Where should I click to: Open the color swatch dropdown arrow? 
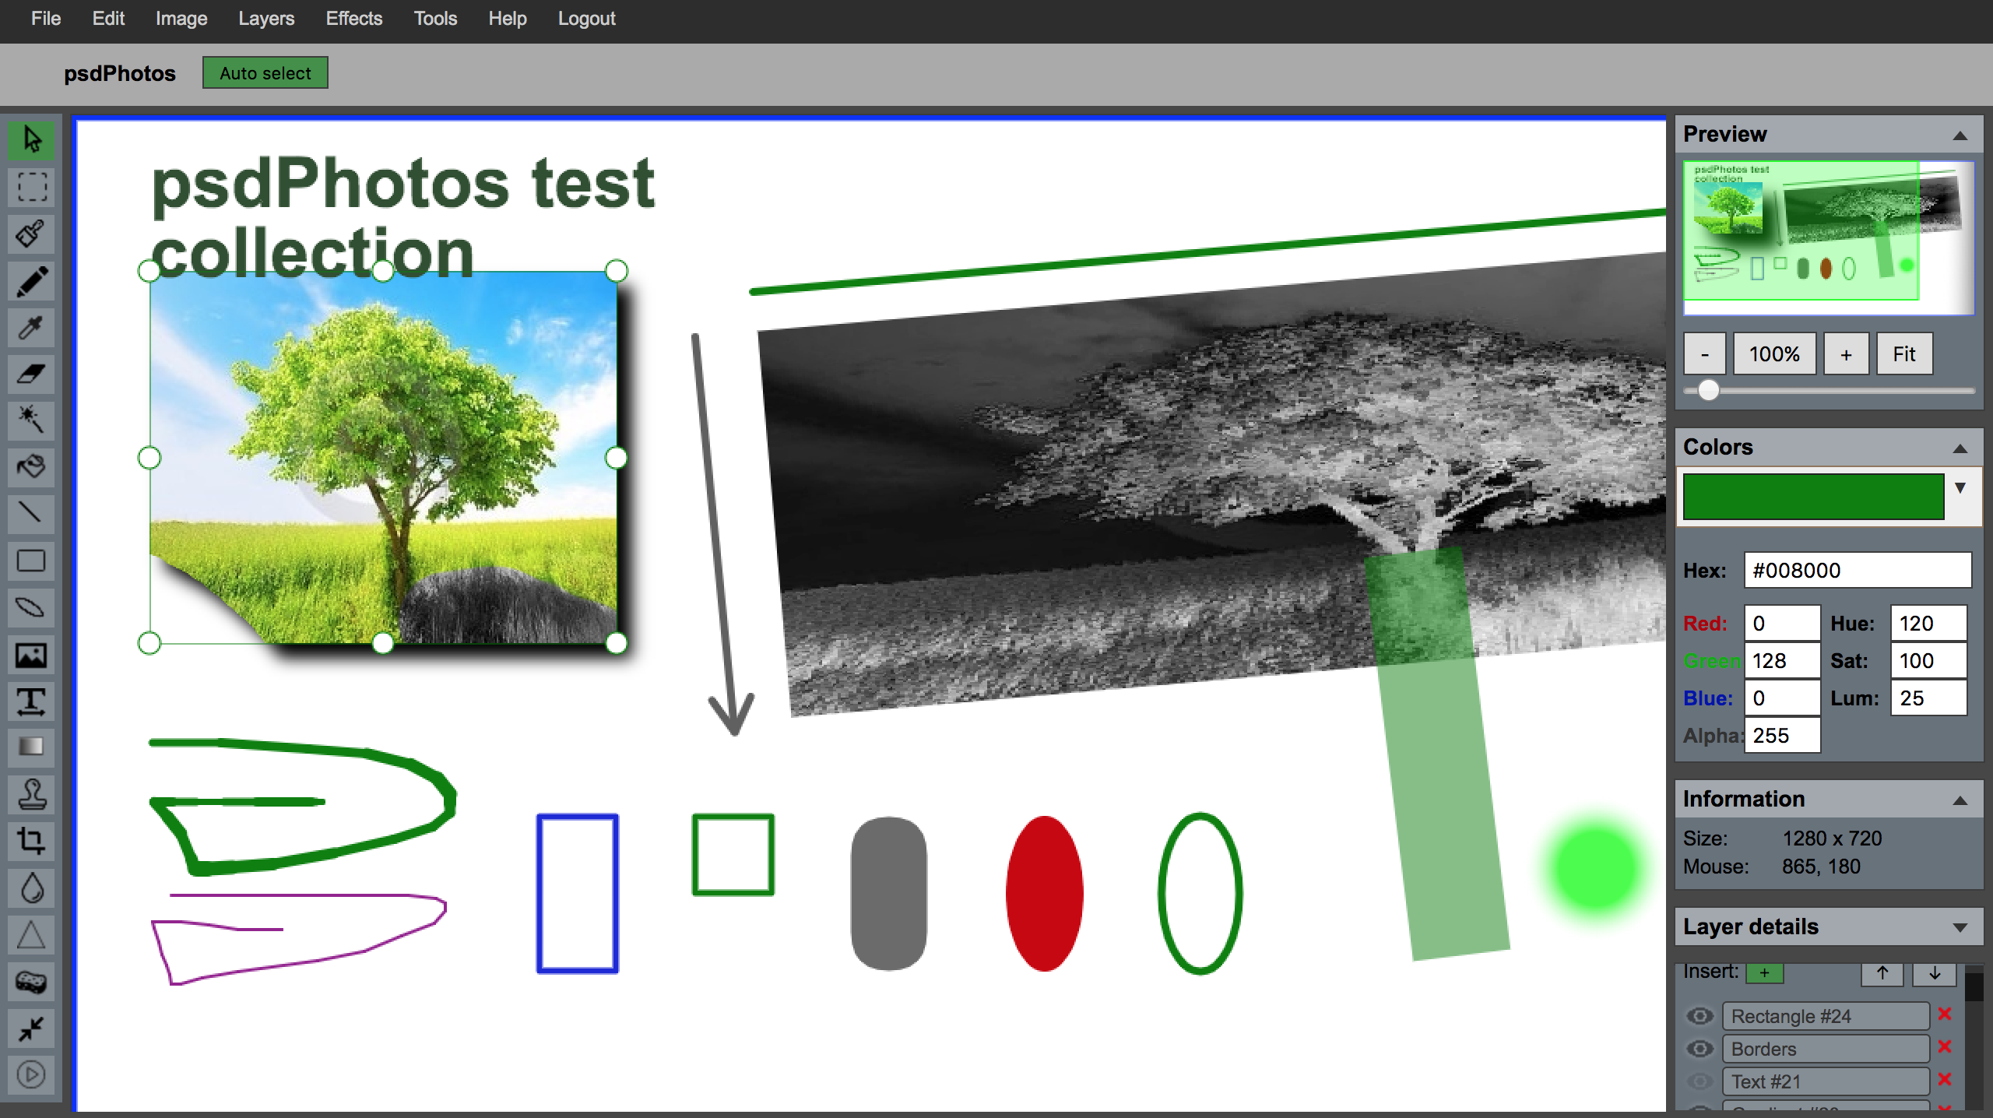point(1960,488)
